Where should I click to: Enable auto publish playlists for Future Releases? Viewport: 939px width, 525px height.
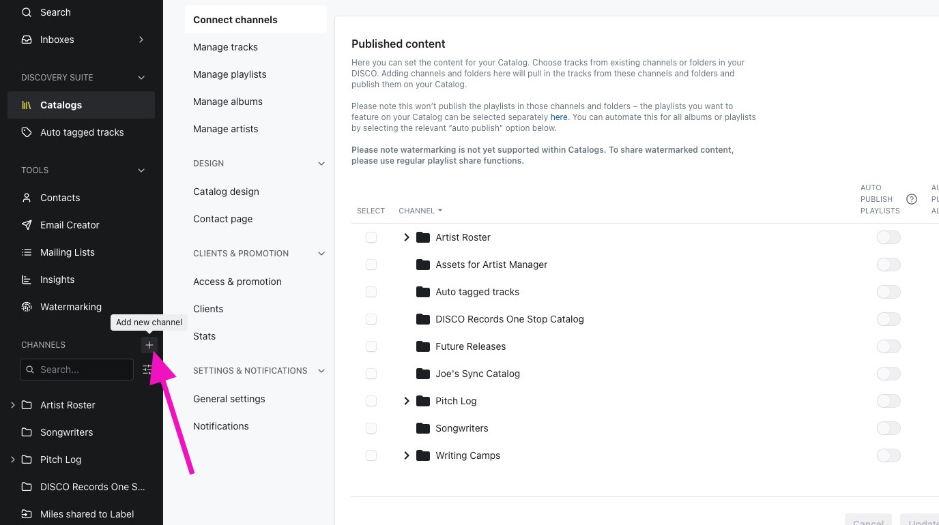(x=889, y=346)
